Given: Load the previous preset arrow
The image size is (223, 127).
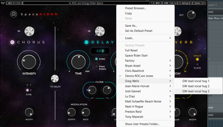Looking at the screenshot, I should [x=158, y=3].
